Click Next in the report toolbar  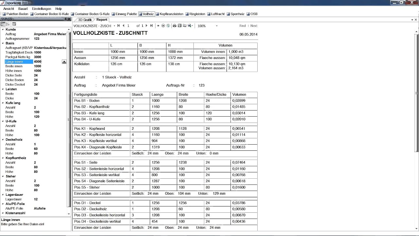254,26
